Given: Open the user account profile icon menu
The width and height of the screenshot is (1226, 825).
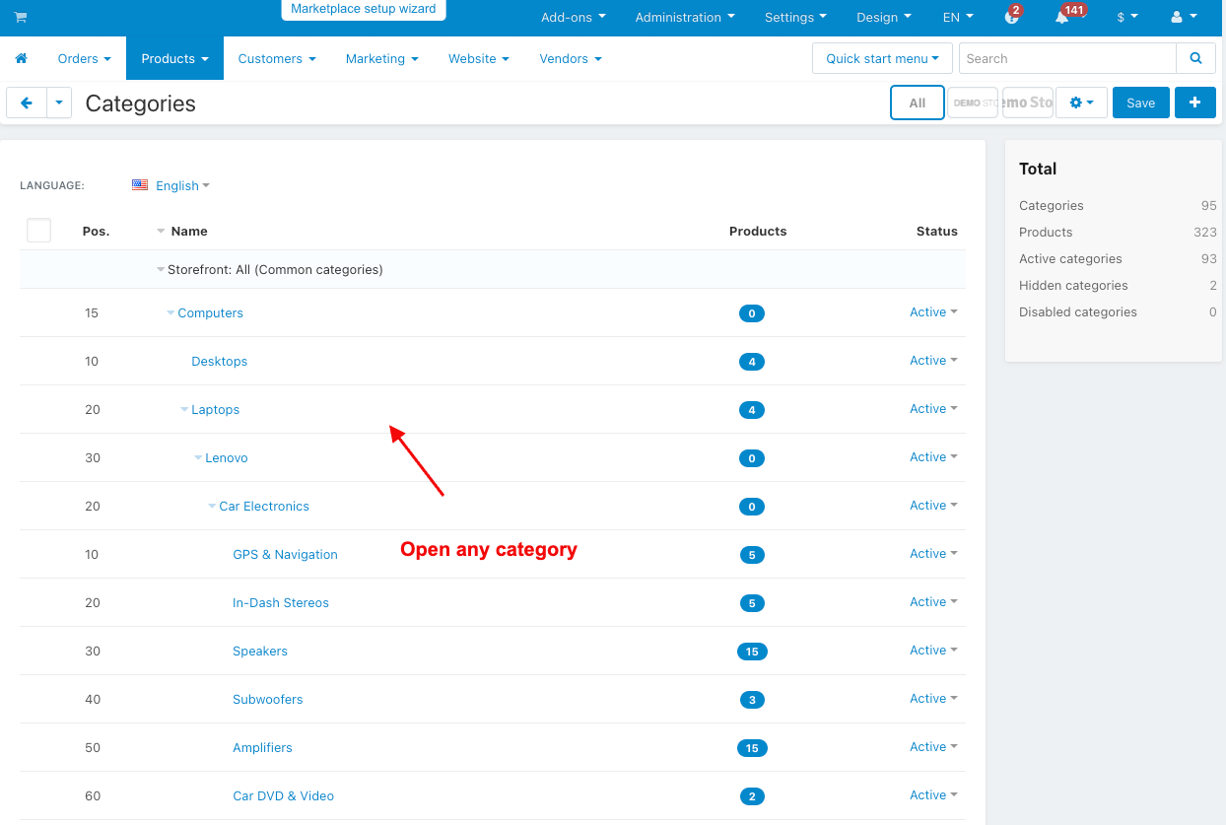Looking at the screenshot, I should click(1184, 18).
